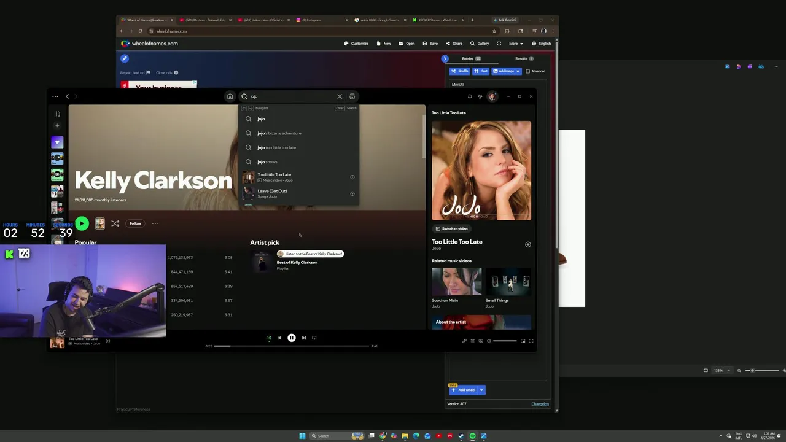Go to Spotify home via house icon
Image resolution: width=786 pixels, height=442 pixels.
(230, 96)
